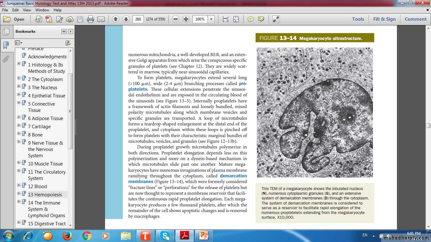Open the zoom level dropdown

coord(211,19)
